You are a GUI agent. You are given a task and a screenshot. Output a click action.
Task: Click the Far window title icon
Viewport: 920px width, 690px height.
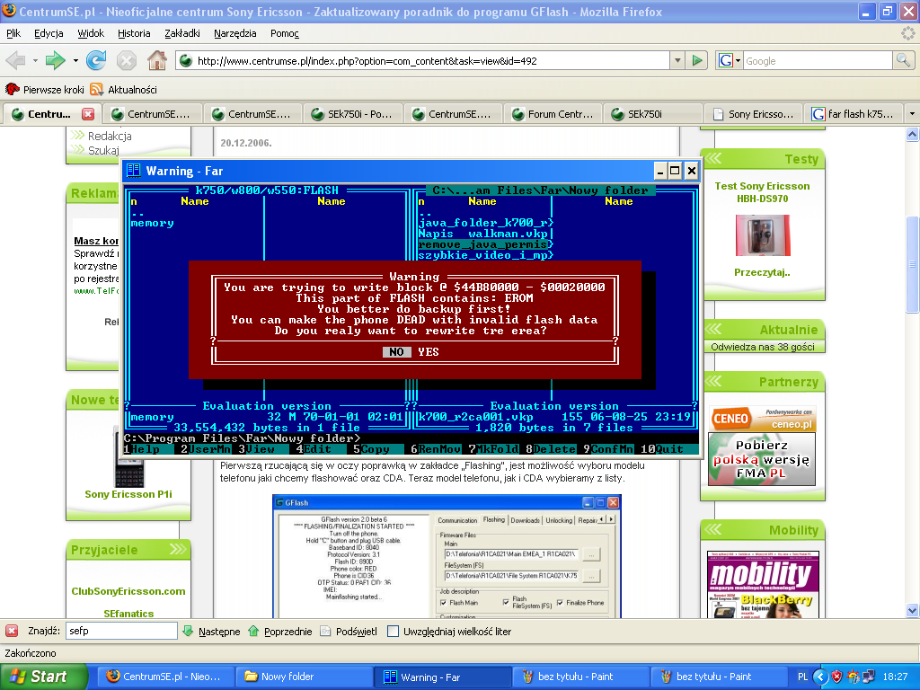[x=134, y=171]
